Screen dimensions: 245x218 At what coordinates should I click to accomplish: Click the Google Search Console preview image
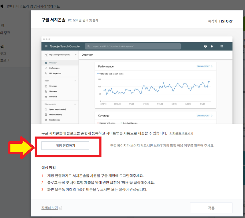(x=137, y=80)
